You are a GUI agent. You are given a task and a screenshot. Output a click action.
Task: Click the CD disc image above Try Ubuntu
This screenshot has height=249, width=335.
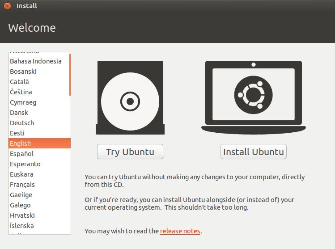click(130, 97)
